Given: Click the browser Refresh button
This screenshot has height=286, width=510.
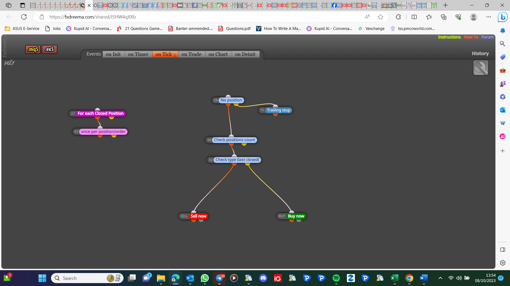Looking at the screenshot, I should 24,17.
